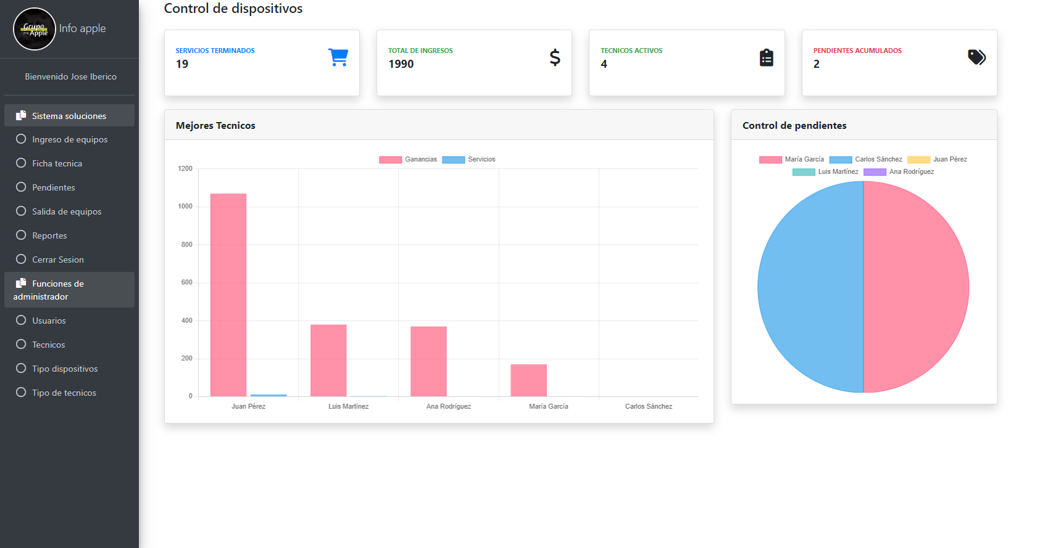
Task: Toggle Carlos Sánchez legend swatch in pie chart
Action: coord(841,160)
